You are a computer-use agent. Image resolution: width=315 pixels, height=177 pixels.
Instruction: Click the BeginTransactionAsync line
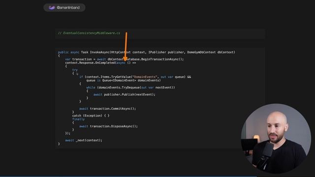pyautogui.click(x=125, y=59)
